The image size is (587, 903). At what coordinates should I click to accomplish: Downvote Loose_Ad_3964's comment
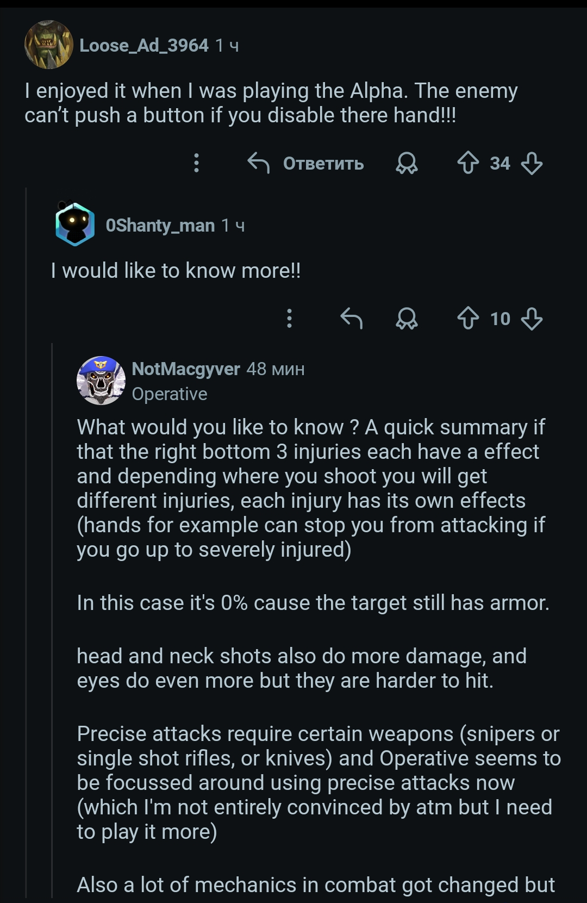pyautogui.click(x=532, y=163)
